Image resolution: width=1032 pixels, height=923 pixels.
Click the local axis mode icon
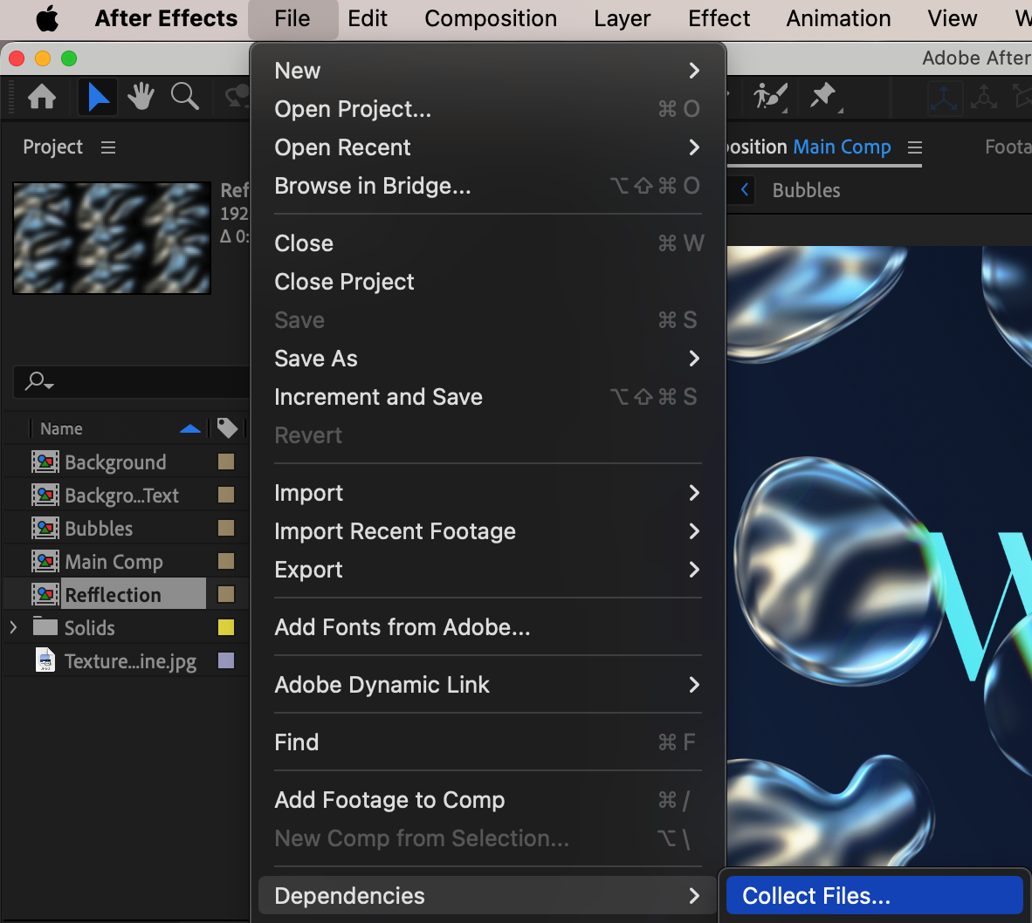[x=945, y=98]
